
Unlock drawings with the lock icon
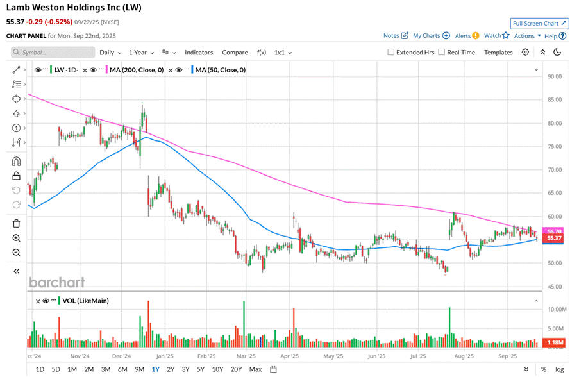click(16, 176)
